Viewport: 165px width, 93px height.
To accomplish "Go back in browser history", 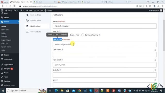I will pos(2,6).
